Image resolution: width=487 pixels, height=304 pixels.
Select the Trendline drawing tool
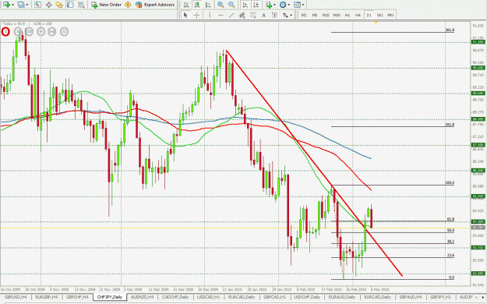(231, 15)
